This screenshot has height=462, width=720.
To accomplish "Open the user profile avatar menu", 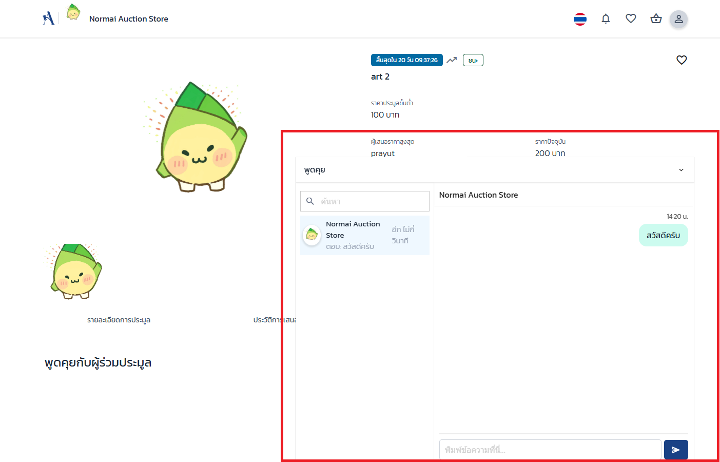I will coord(678,19).
